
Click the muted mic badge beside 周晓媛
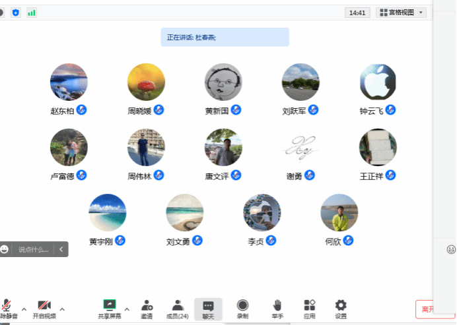[159, 110]
